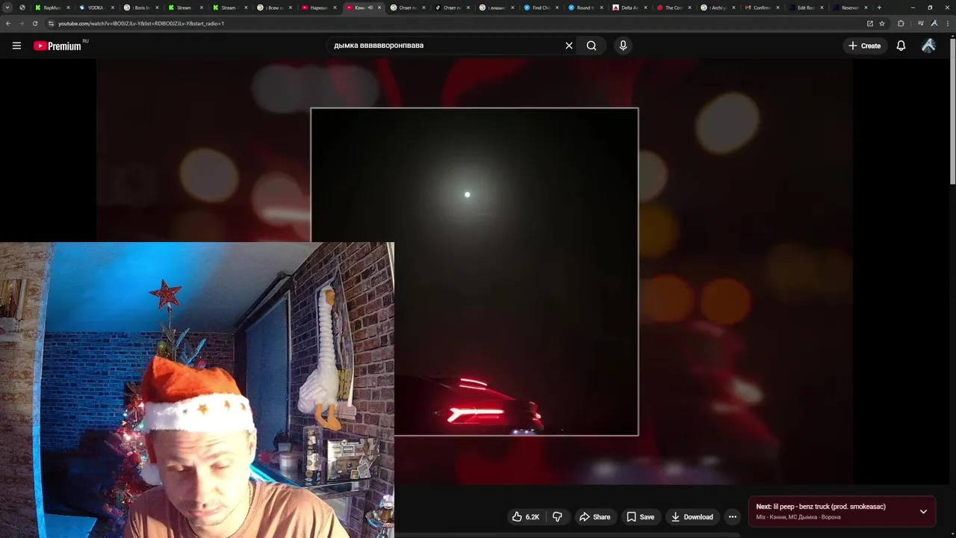Run search with the magnifier button
956x538 pixels.
(592, 46)
